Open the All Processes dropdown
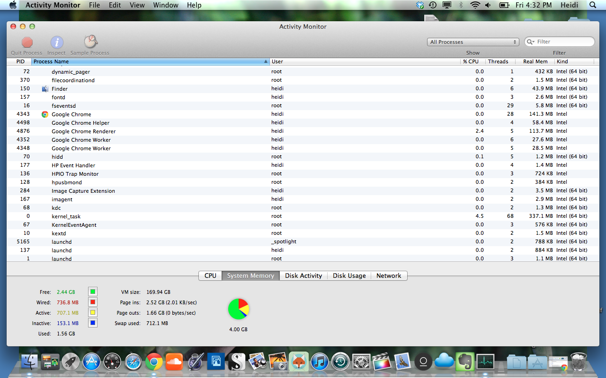Screen dimensions: 606x378 pos(473,42)
